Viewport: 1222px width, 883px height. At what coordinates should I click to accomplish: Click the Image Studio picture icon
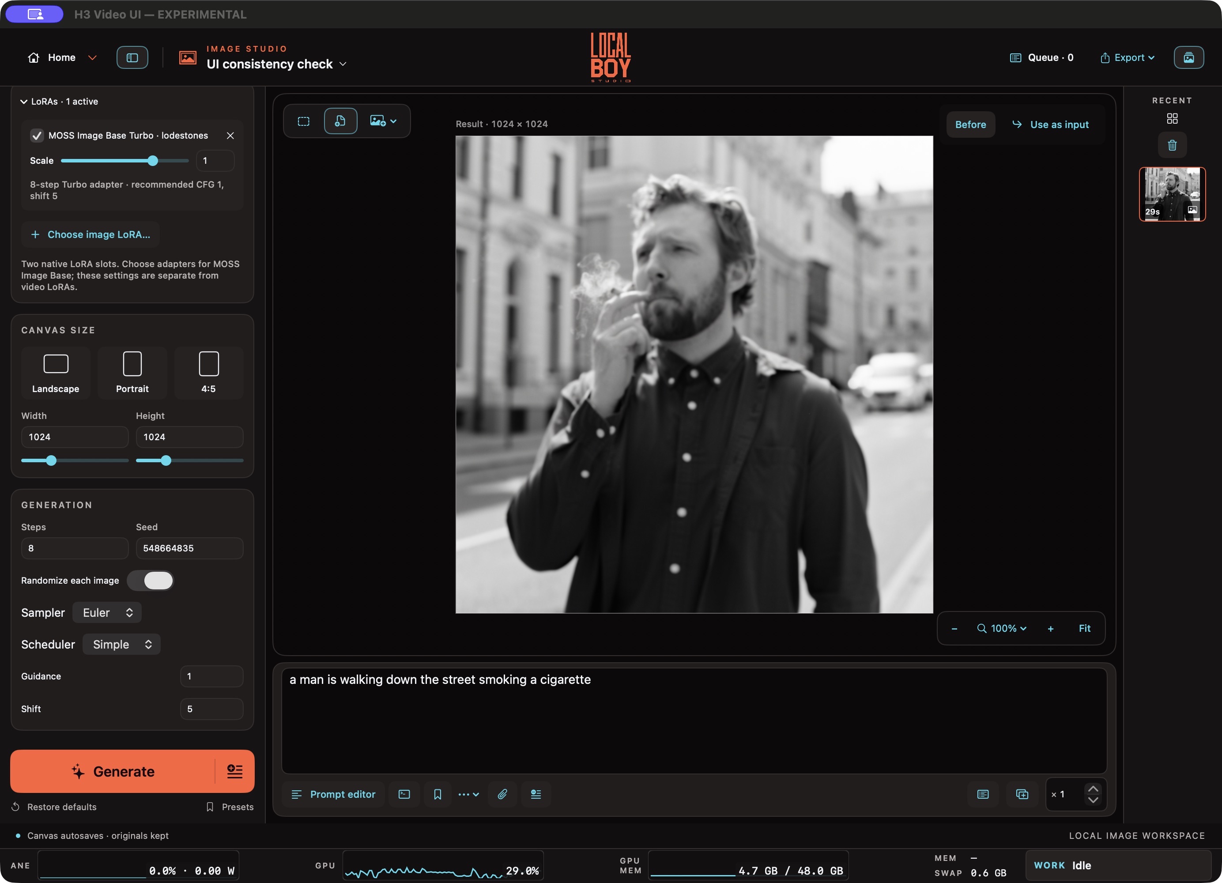(x=188, y=58)
